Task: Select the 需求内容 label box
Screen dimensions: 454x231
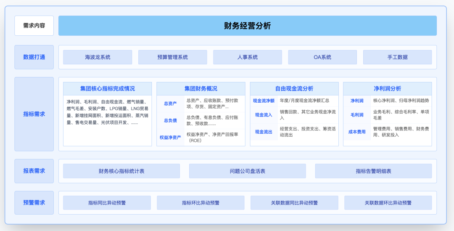Action: coord(34,26)
